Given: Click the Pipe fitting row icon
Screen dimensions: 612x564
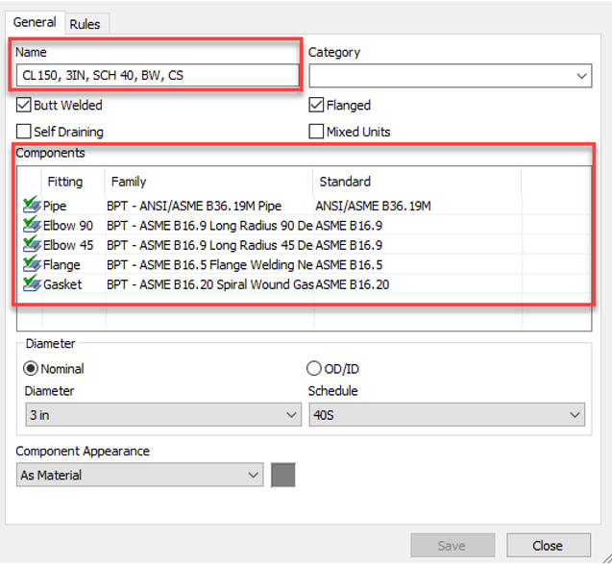Looking at the screenshot, I should [32, 206].
